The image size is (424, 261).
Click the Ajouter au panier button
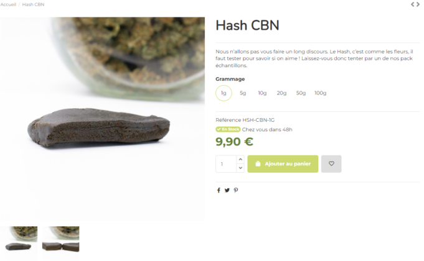[x=283, y=164]
